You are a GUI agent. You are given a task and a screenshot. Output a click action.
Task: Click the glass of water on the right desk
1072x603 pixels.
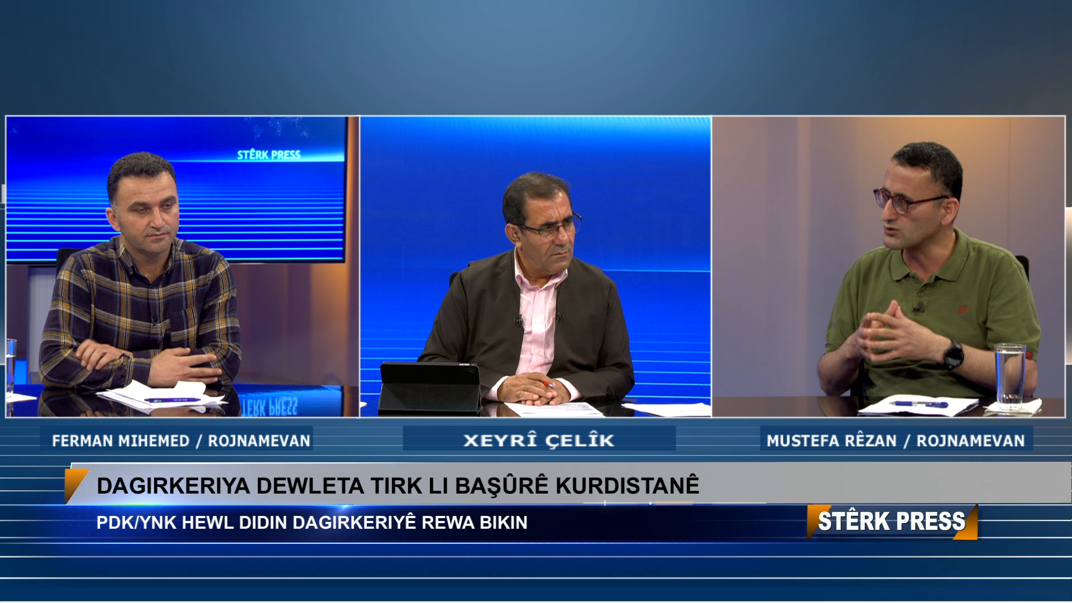pos(1009,377)
